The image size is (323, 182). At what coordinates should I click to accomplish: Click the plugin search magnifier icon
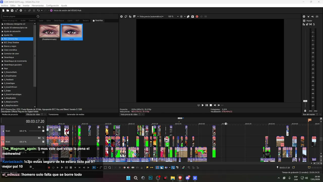click(x=38, y=16)
